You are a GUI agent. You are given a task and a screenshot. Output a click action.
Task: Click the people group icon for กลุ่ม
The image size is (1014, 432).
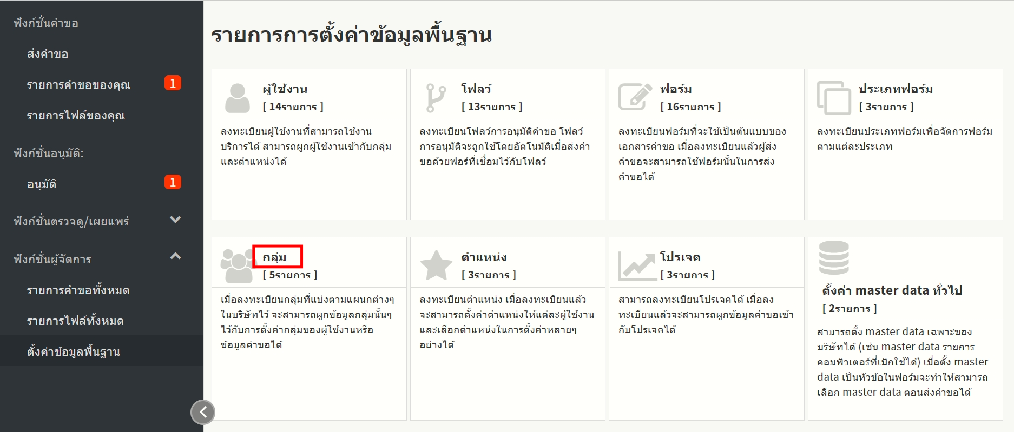pyautogui.click(x=236, y=266)
